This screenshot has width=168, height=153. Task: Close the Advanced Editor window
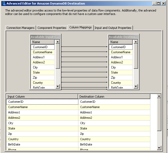click(x=163, y=3)
